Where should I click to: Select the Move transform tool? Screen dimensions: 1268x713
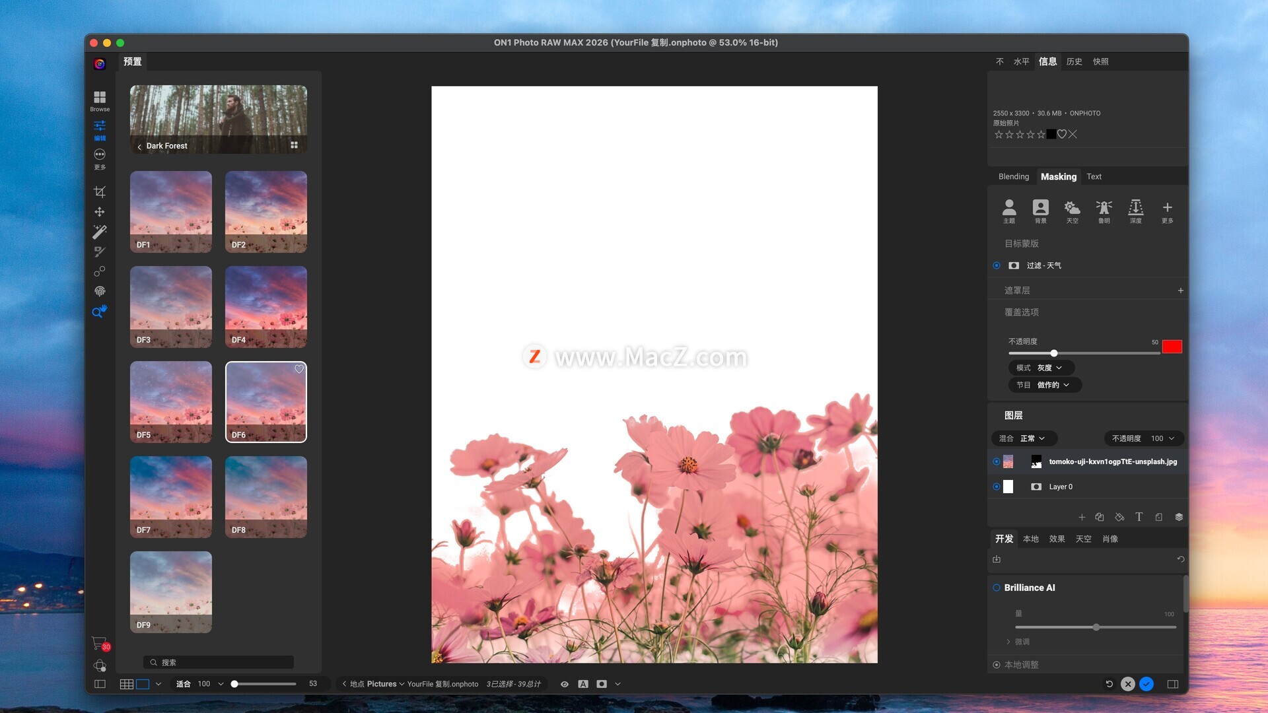click(x=100, y=212)
